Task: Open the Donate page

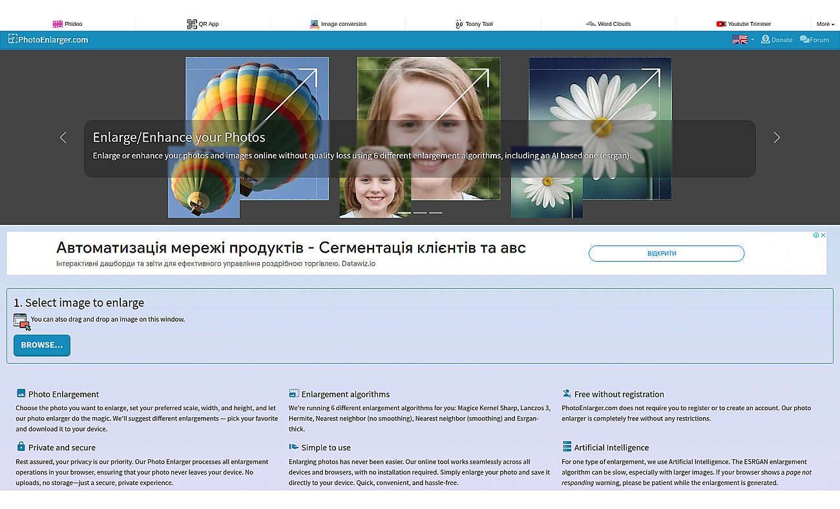Action: 777,39
